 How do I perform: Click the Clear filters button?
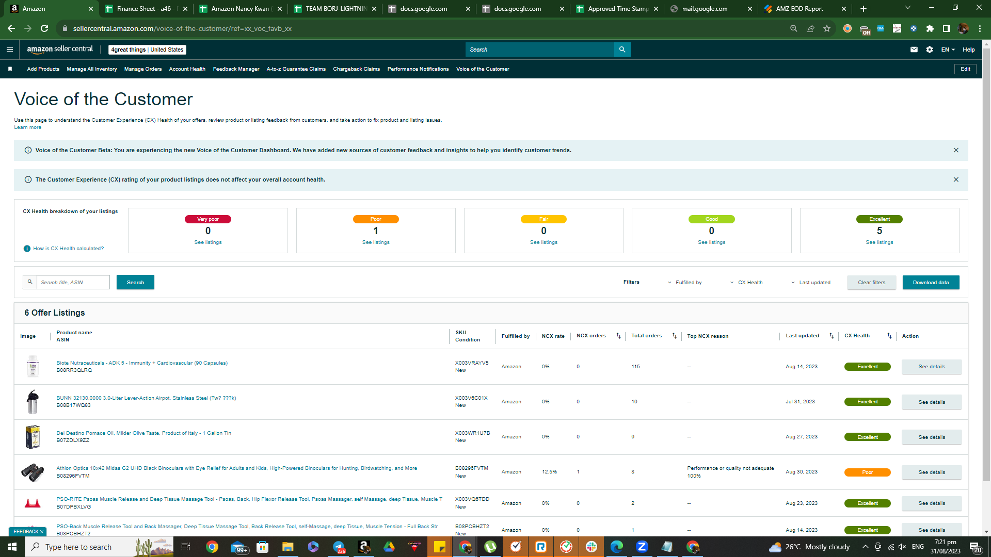tap(871, 282)
